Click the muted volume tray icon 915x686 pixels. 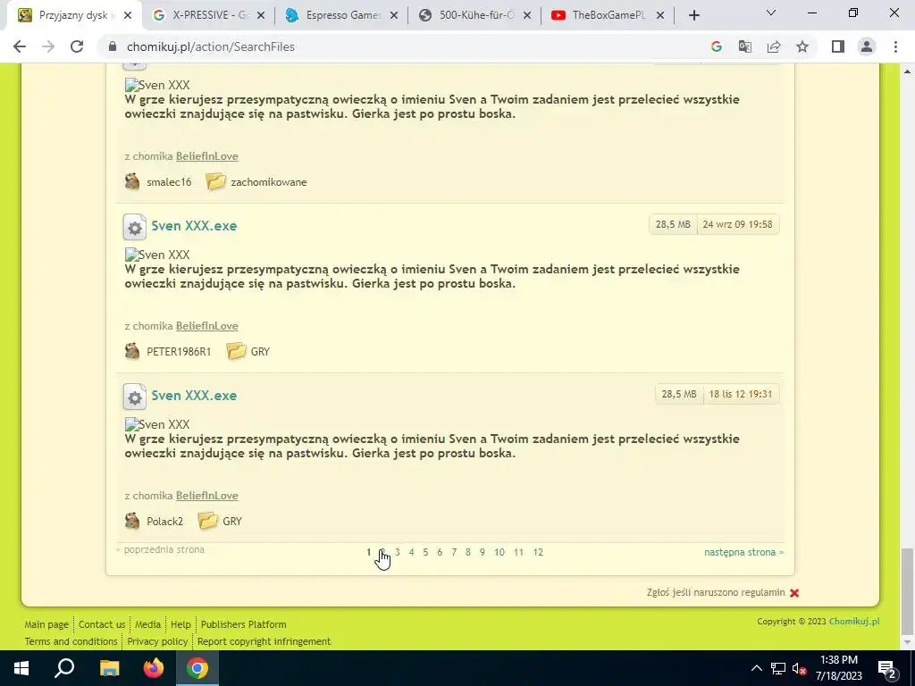(x=800, y=669)
